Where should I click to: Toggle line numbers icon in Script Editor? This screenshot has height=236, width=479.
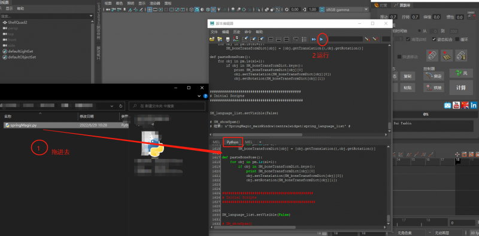pyautogui.click(x=304, y=39)
